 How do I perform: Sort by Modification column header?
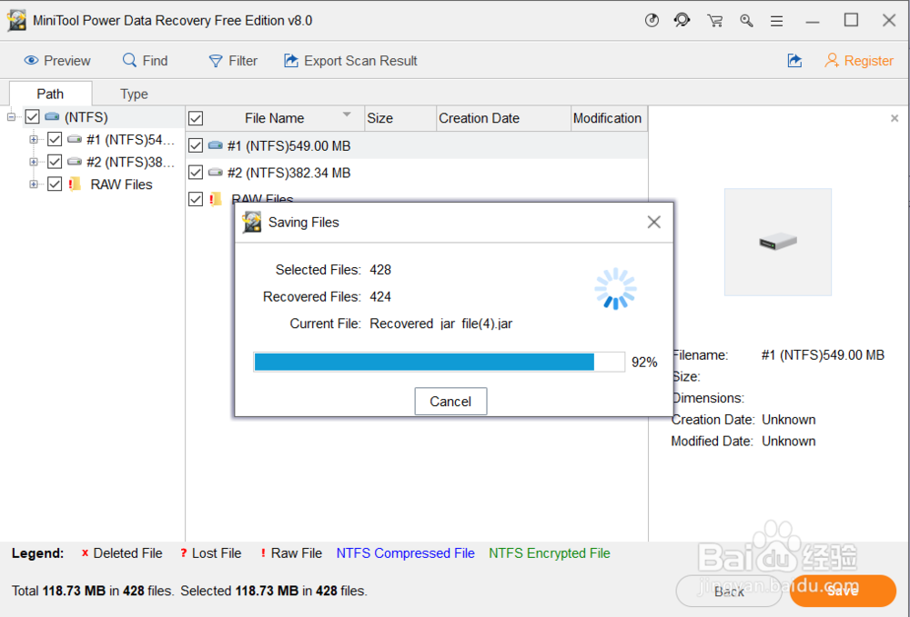(x=609, y=118)
